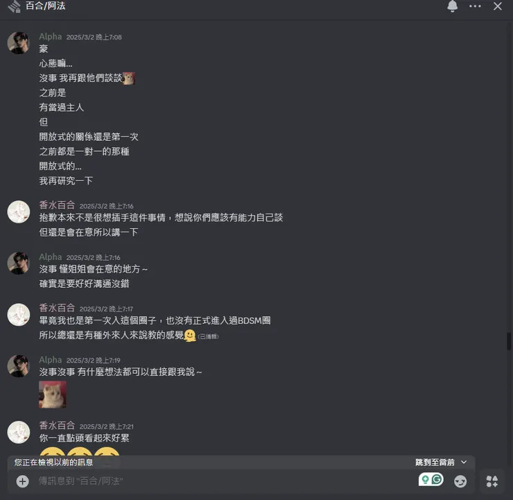Screen dimensions: 513x500
Task: Click the message input field 傳訊息到
Action: point(226,481)
